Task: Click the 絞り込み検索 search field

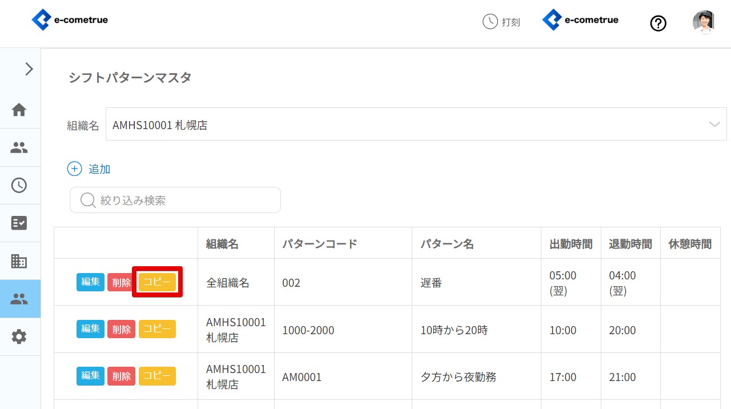Action: point(175,201)
